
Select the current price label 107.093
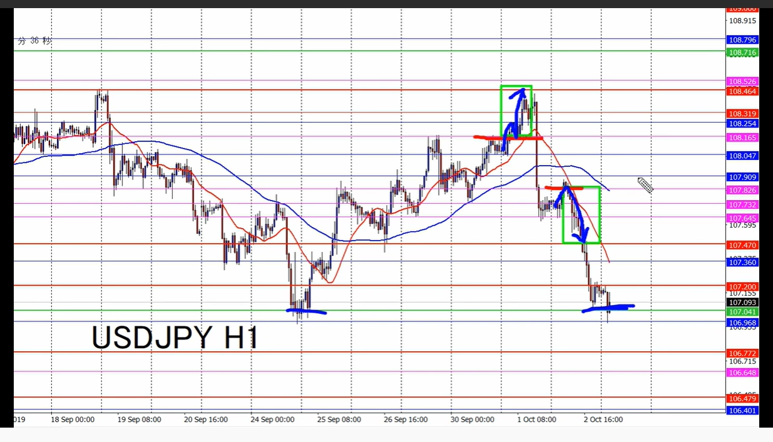click(742, 303)
